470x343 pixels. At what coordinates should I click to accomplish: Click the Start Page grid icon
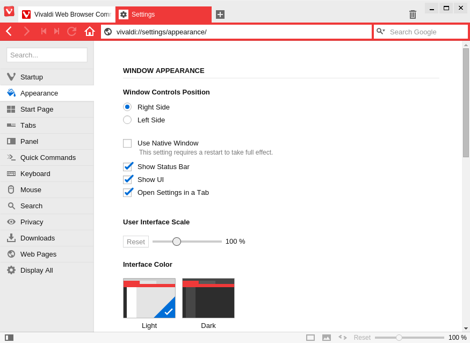coord(11,110)
